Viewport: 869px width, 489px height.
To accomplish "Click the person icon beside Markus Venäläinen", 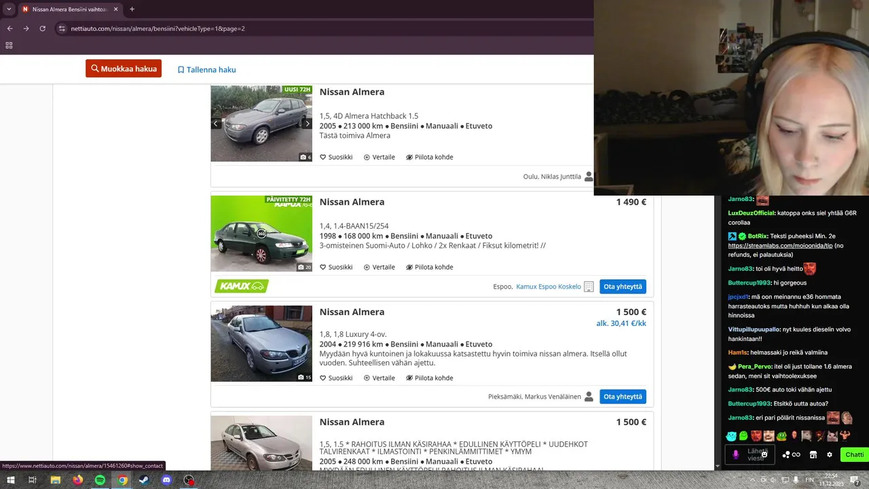I will (589, 397).
